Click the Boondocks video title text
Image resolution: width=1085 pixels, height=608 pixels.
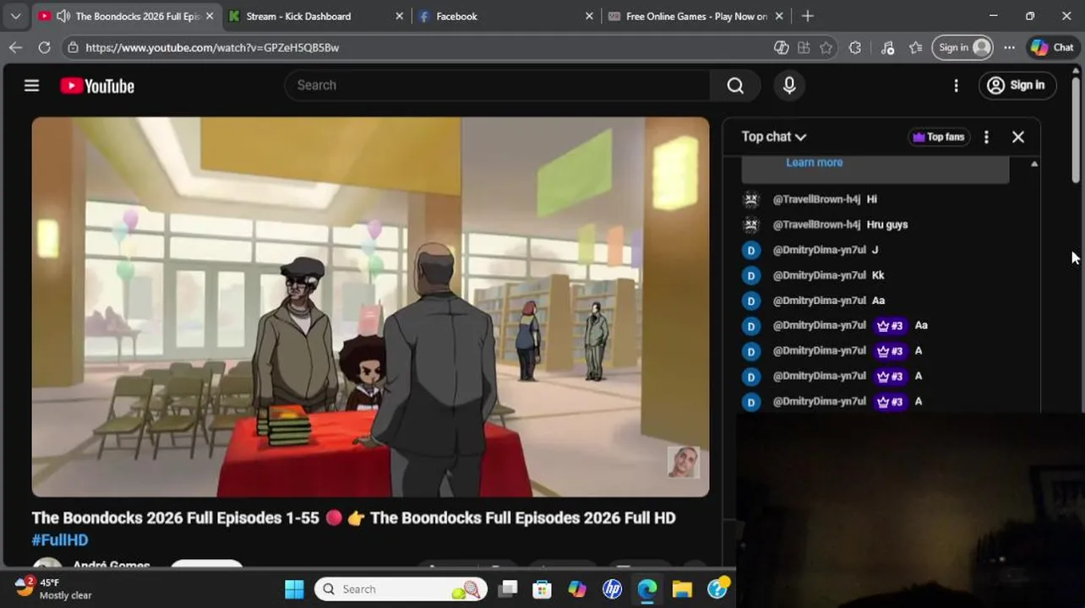[x=353, y=518]
